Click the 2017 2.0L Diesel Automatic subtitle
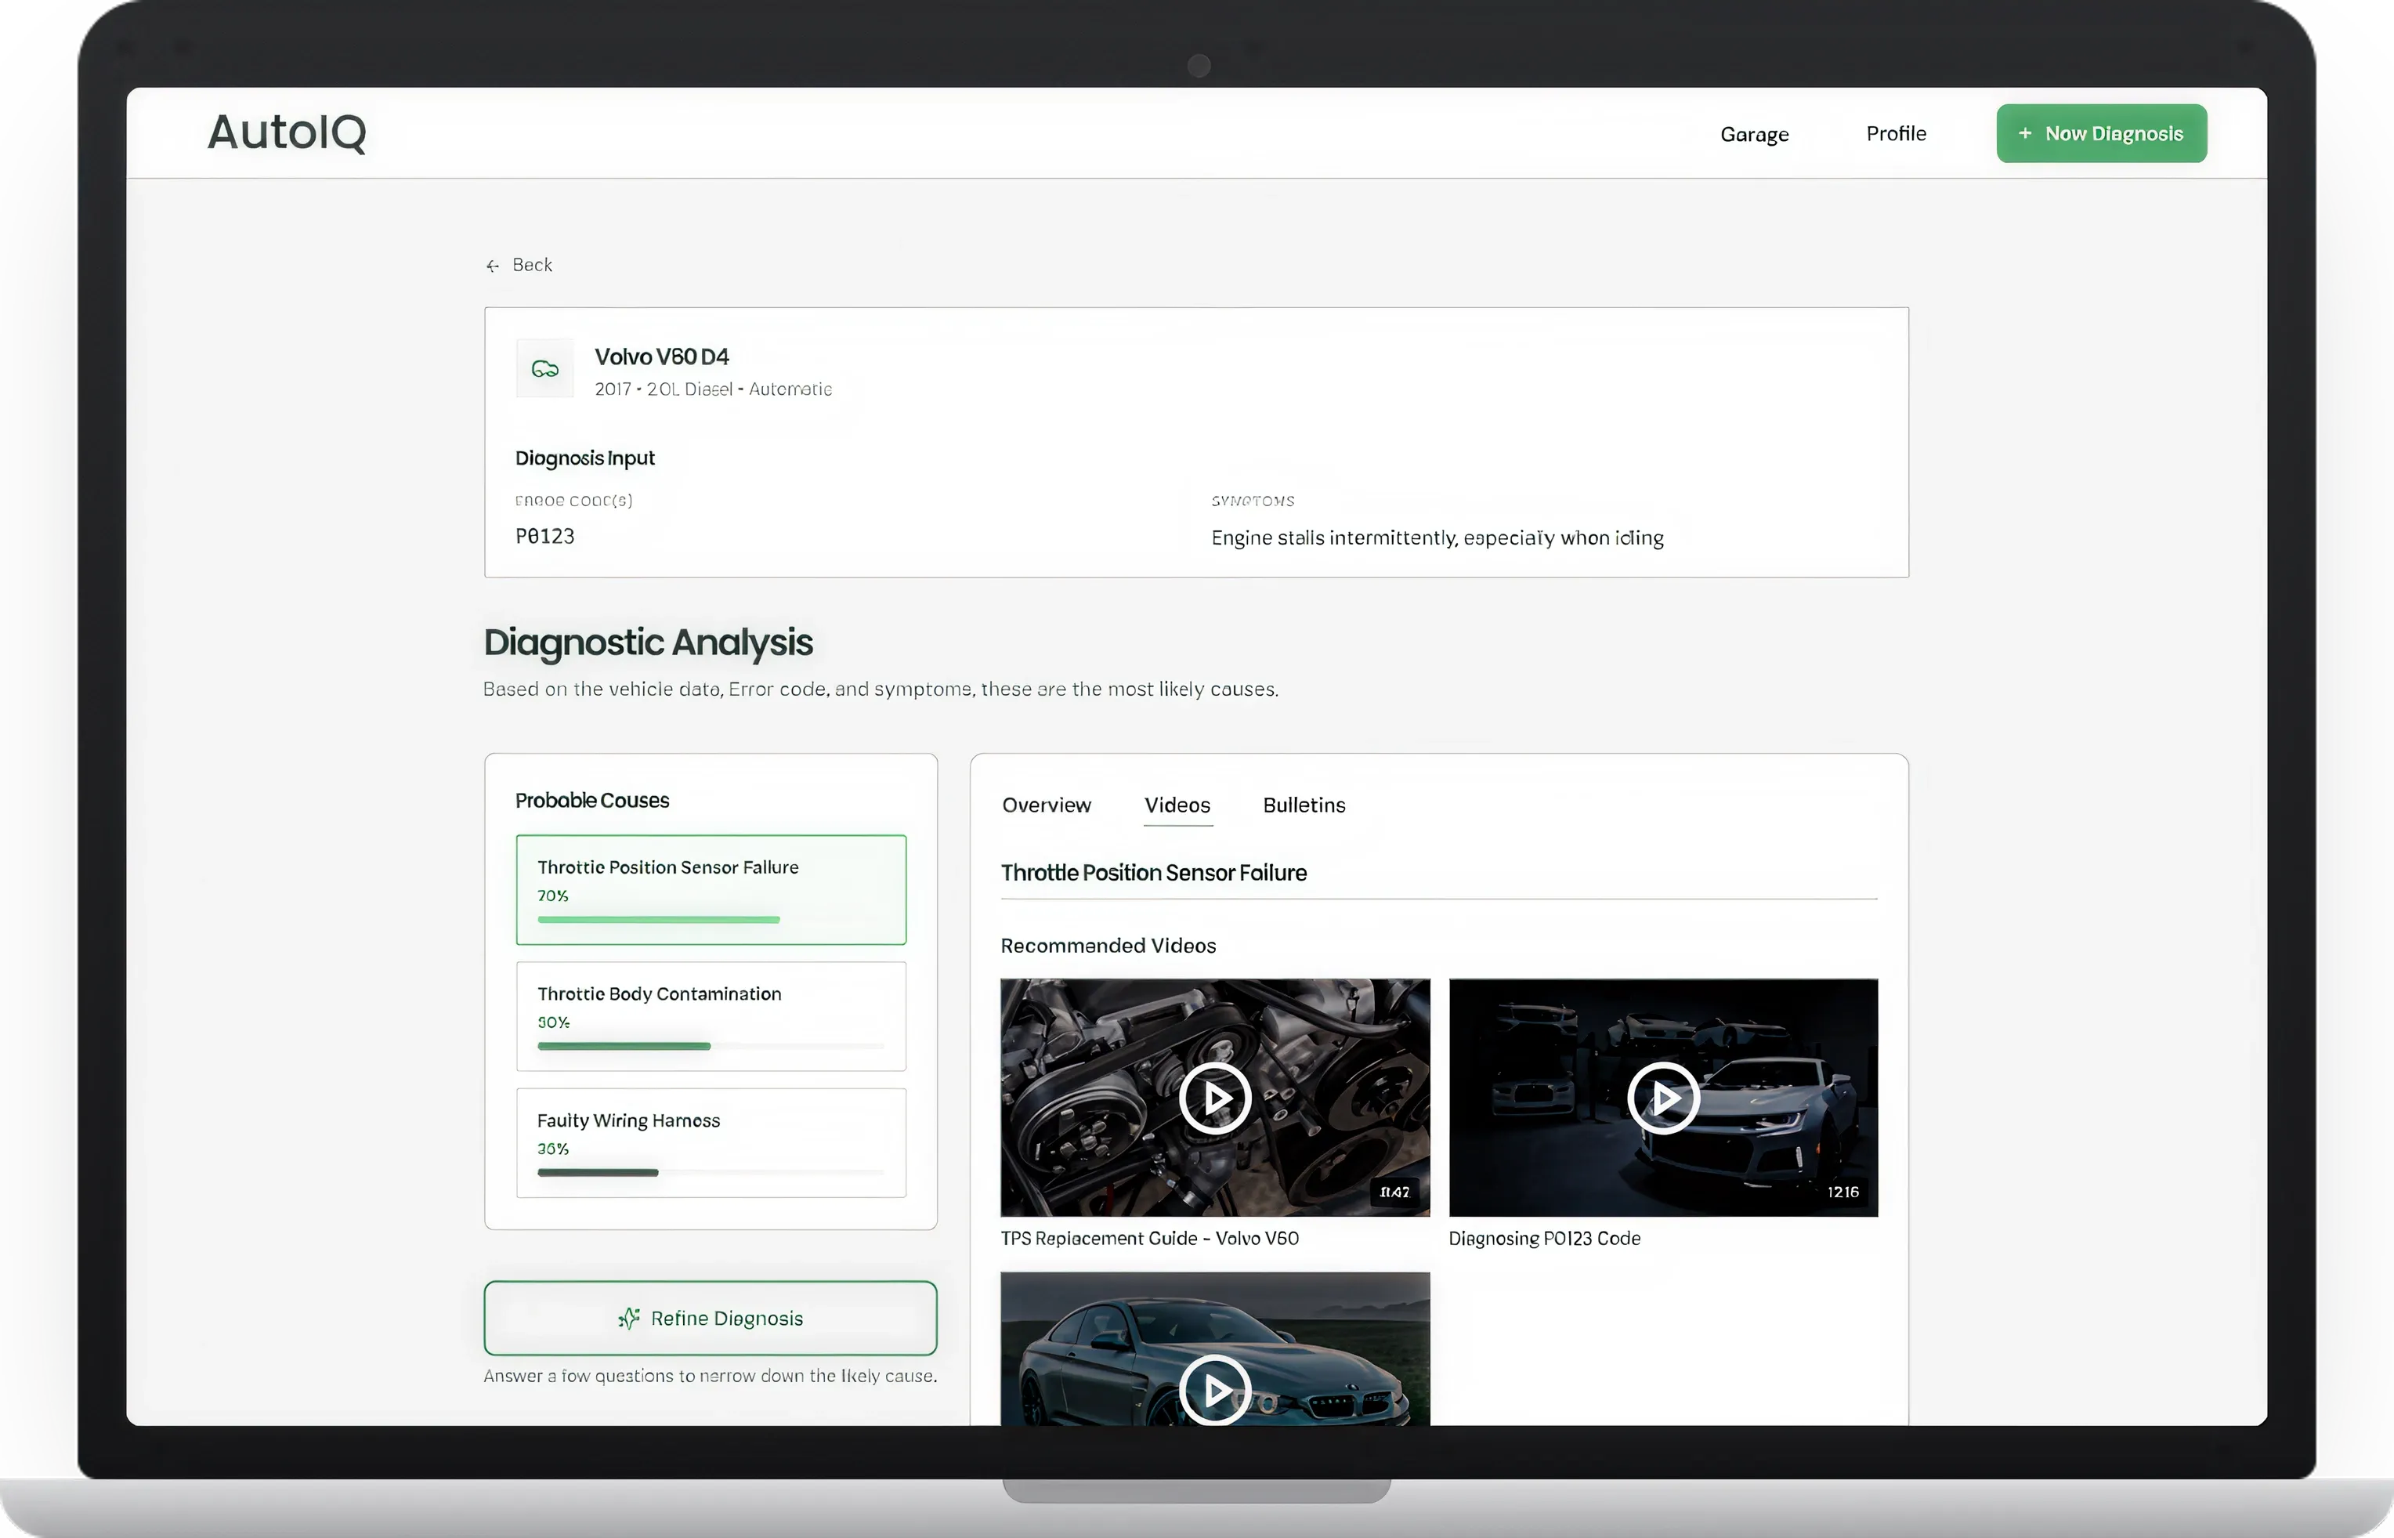Image resolution: width=2394 pixels, height=1538 pixels. click(x=713, y=389)
